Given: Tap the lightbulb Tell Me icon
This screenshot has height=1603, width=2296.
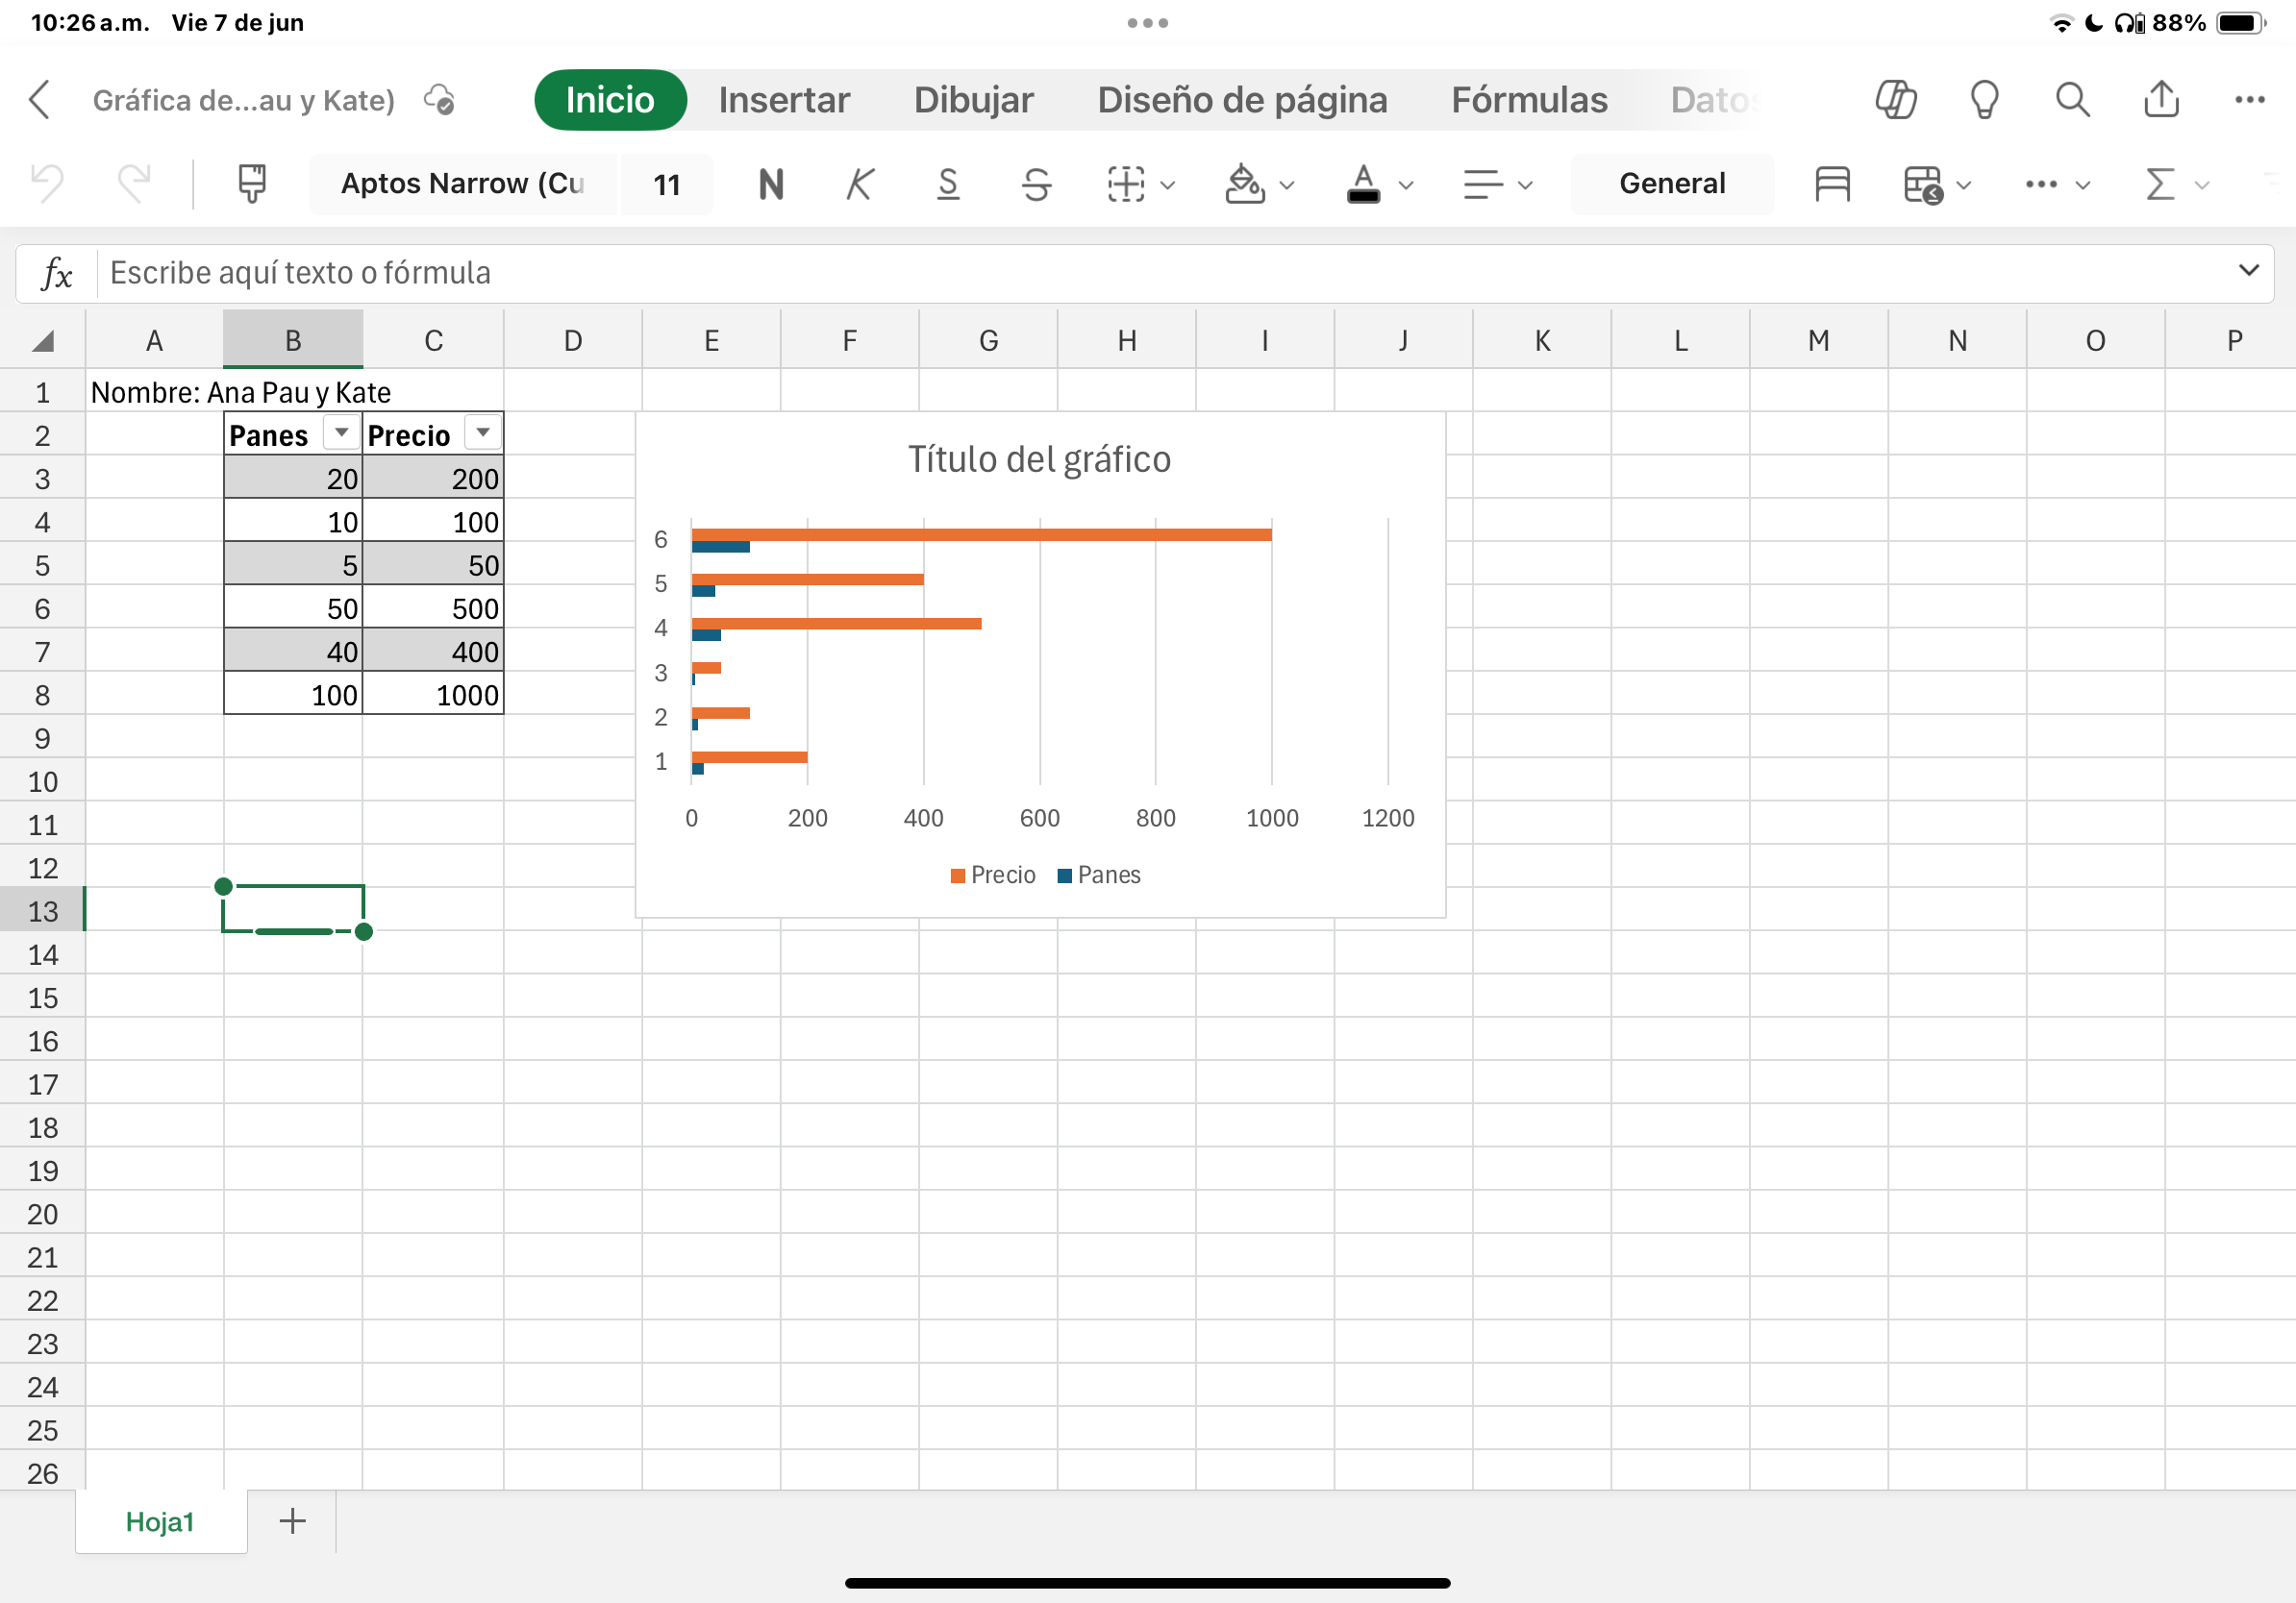Looking at the screenshot, I should (x=1984, y=100).
